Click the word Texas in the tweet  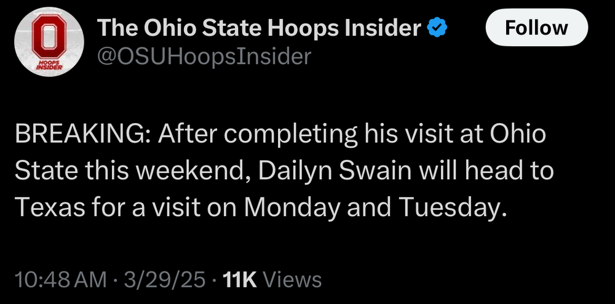tap(46, 207)
